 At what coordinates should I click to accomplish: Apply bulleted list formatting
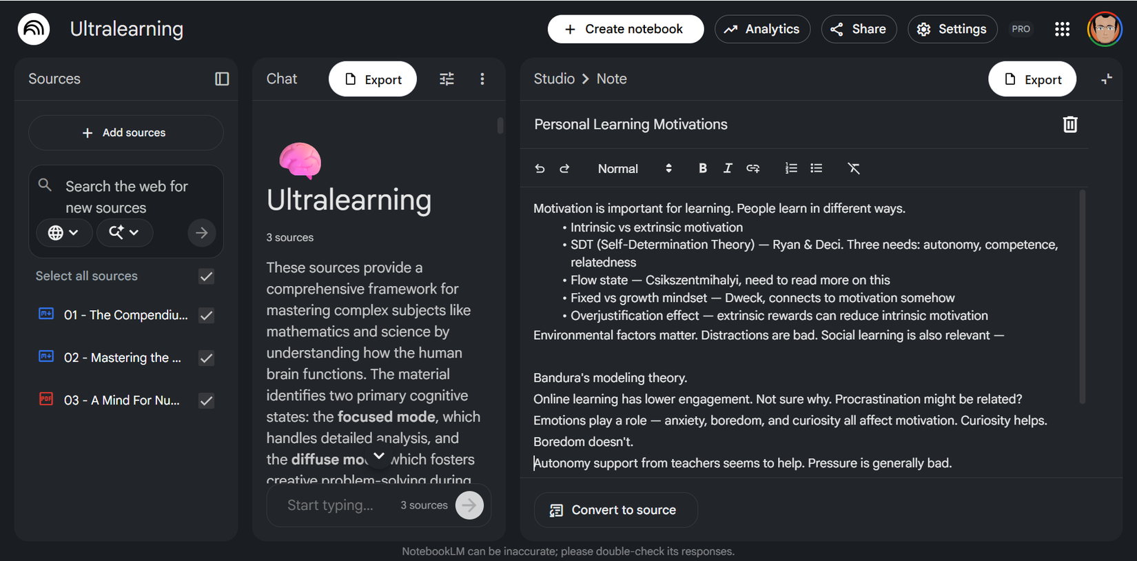coord(817,168)
